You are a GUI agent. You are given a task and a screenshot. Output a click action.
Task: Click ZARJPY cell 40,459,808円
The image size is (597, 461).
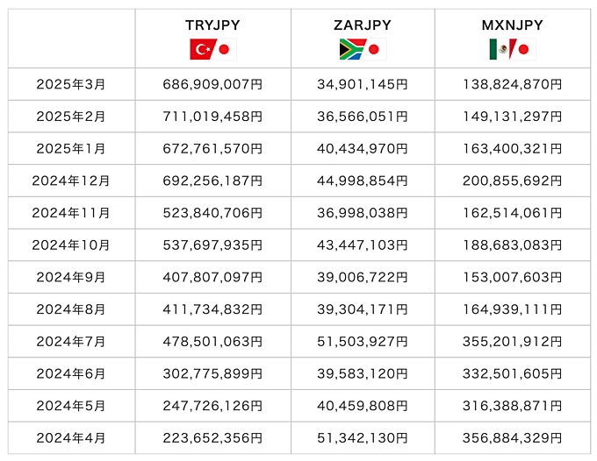tap(363, 406)
